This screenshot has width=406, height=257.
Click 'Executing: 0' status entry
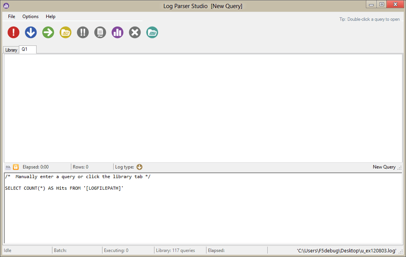(x=116, y=251)
